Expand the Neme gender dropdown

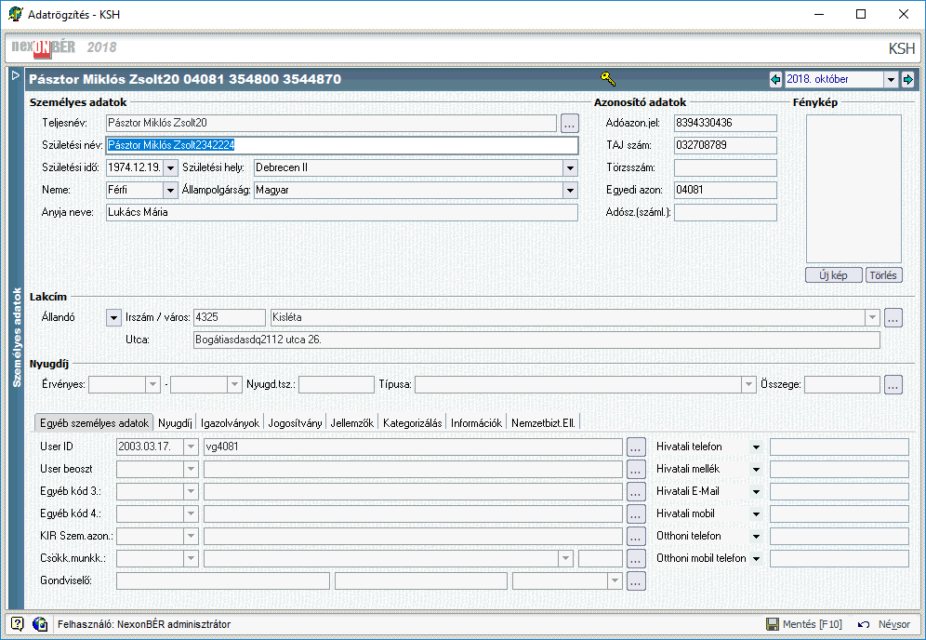point(170,191)
